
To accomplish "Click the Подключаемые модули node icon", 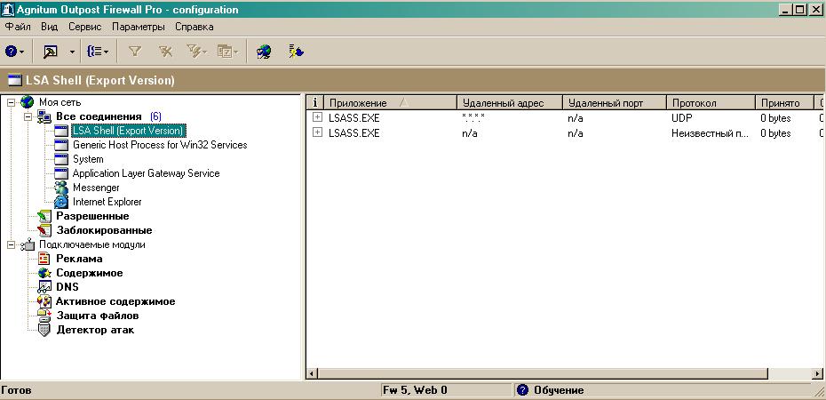I will (x=28, y=244).
